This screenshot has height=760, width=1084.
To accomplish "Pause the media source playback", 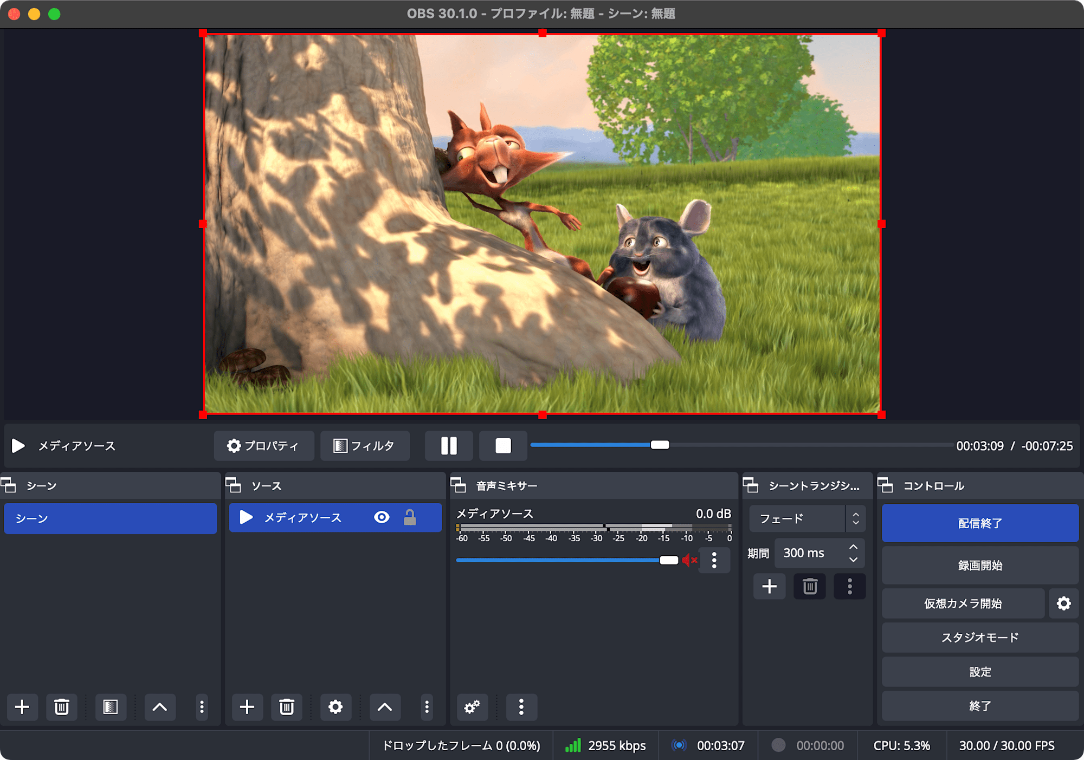I will tap(449, 446).
